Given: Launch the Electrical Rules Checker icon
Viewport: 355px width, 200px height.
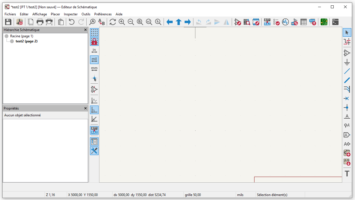Looking at the screenshot, I should coord(276,22).
